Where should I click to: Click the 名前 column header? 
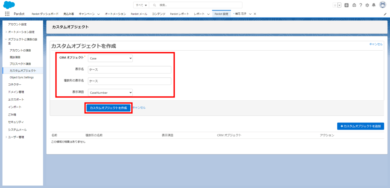[54, 135]
